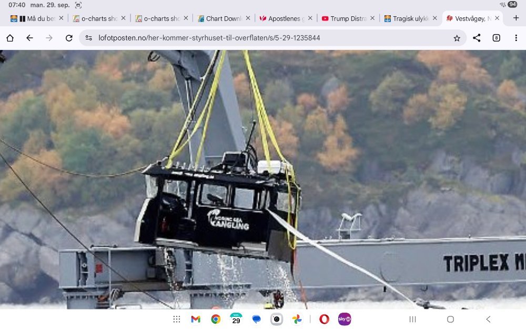This screenshot has width=526, height=329.
Task: Tap the wheelhouse salvage article photo
Action: coord(263,179)
